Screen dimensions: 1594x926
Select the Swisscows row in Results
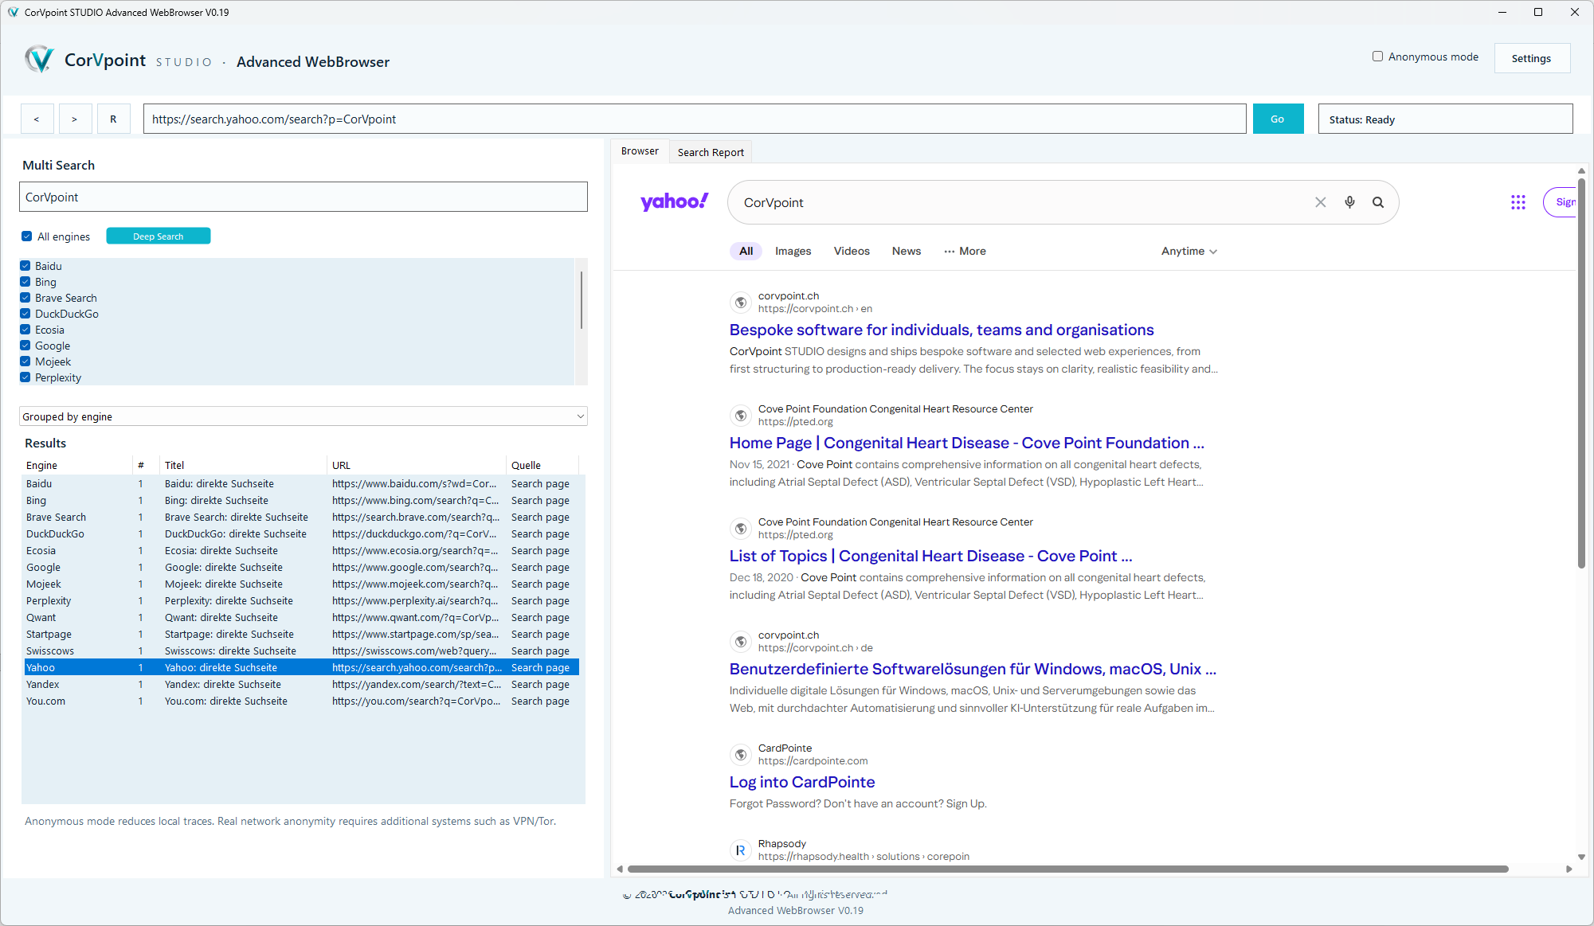[301, 651]
